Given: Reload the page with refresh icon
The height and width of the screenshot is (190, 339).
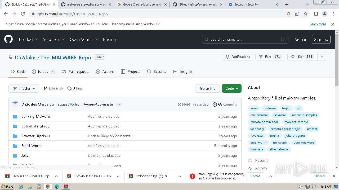Looking at the screenshot, I should [23, 14].
